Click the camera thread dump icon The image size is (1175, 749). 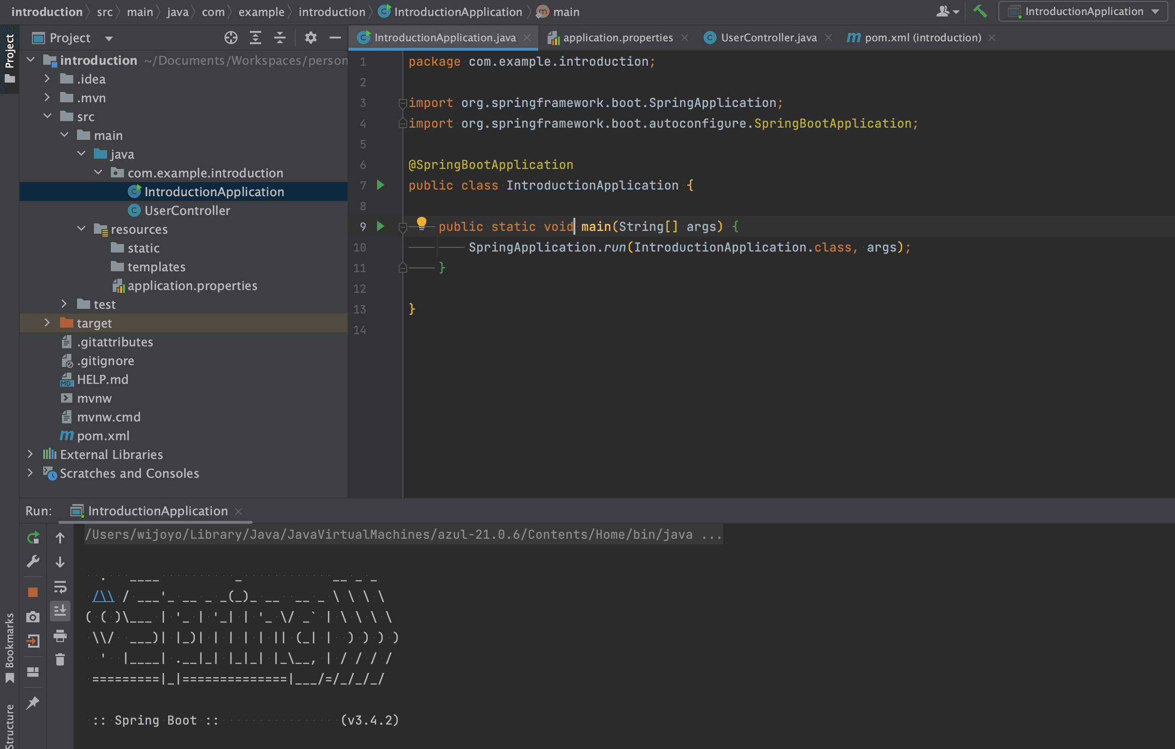click(33, 617)
